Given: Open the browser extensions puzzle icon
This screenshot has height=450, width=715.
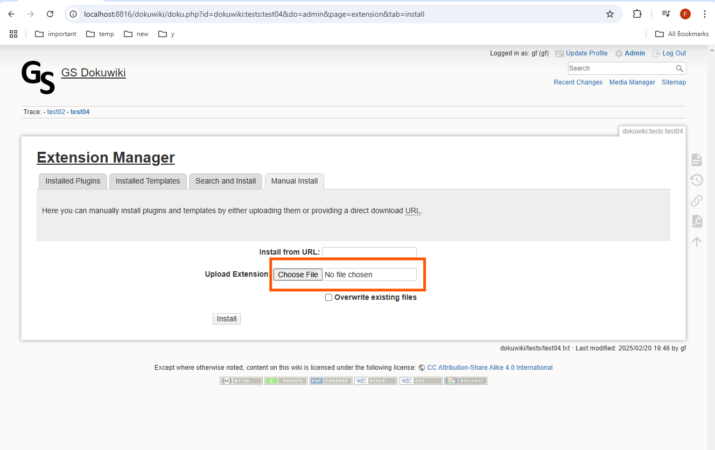Looking at the screenshot, I should click(x=637, y=14).
